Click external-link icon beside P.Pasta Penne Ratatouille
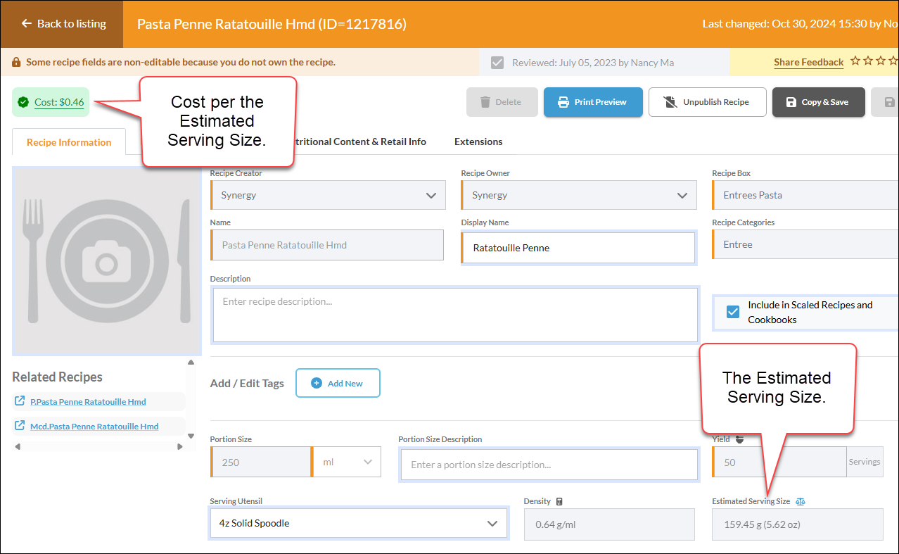The image size is (899, 554). [x=20, y=401]
